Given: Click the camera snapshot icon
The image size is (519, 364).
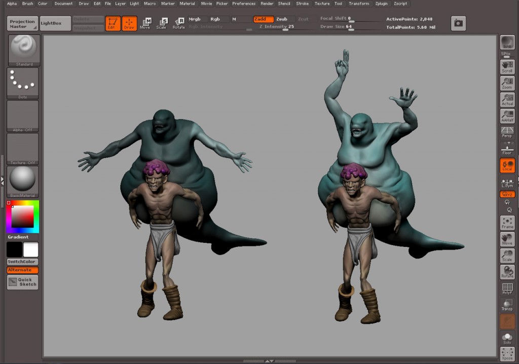Looking at the screenshot, I should pyautogui.click(x=458, y=23).
